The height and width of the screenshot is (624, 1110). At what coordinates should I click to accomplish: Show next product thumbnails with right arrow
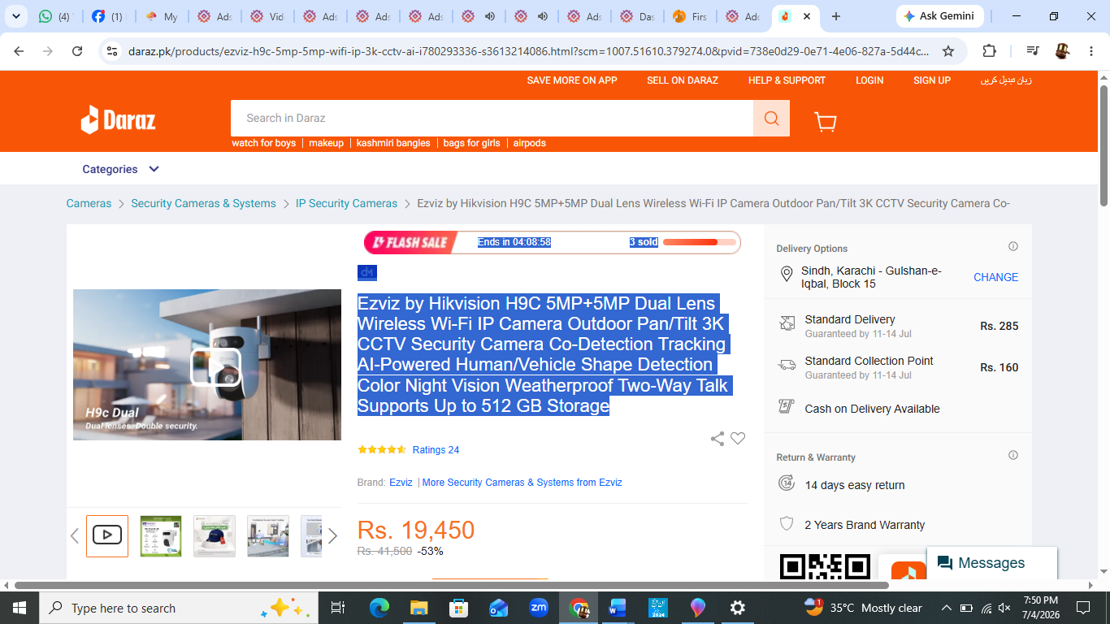tap(332, 536)
